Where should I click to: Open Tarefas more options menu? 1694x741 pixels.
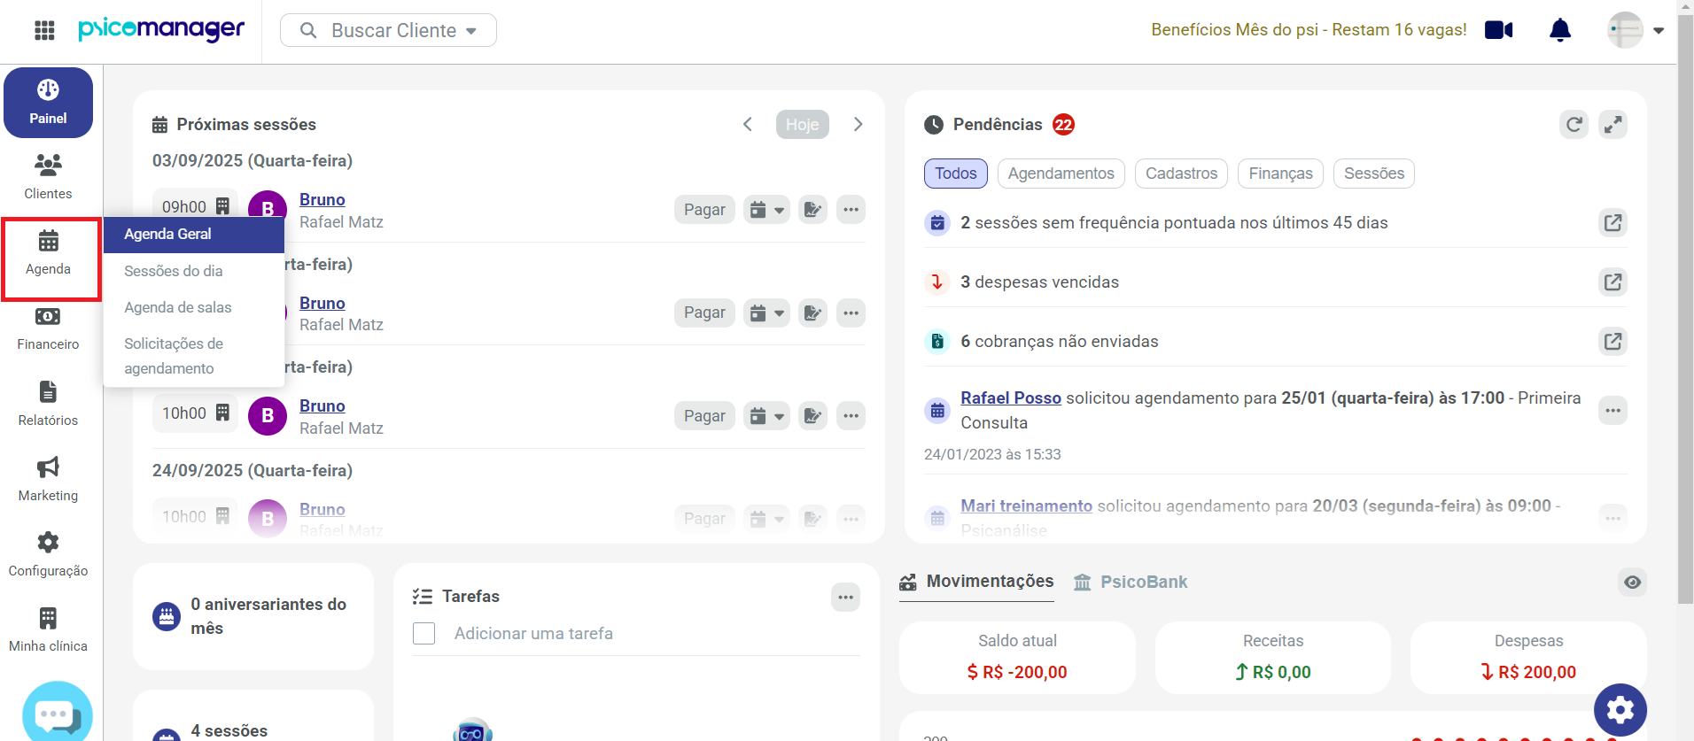coord(846,598)
